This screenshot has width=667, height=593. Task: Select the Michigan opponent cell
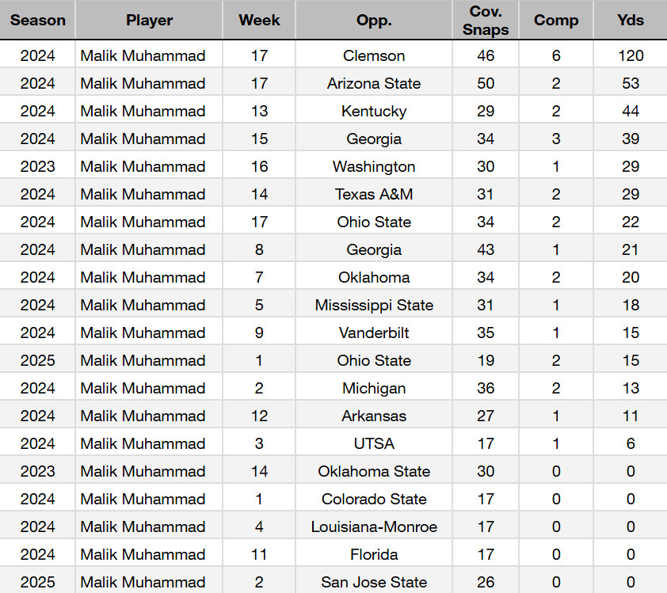(374, 388)
